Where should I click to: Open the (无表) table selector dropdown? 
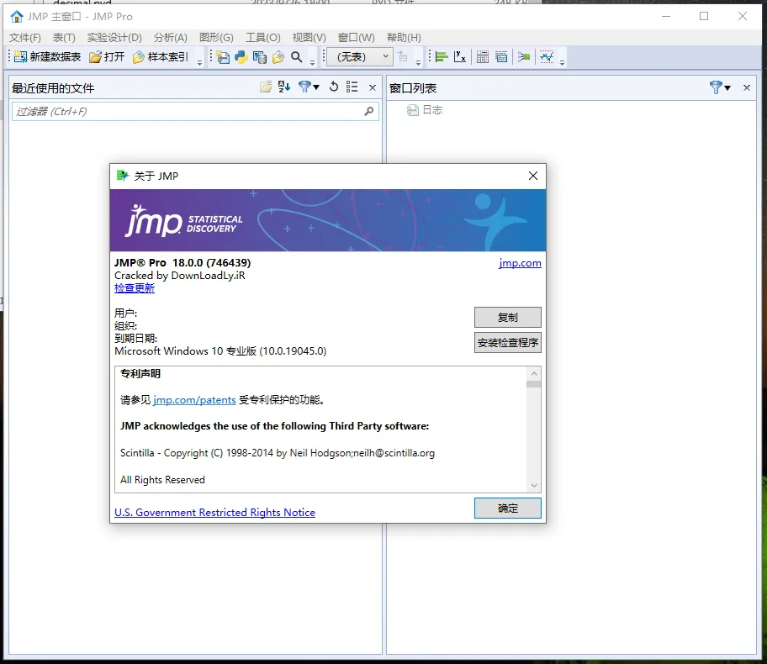coord(360,57)
